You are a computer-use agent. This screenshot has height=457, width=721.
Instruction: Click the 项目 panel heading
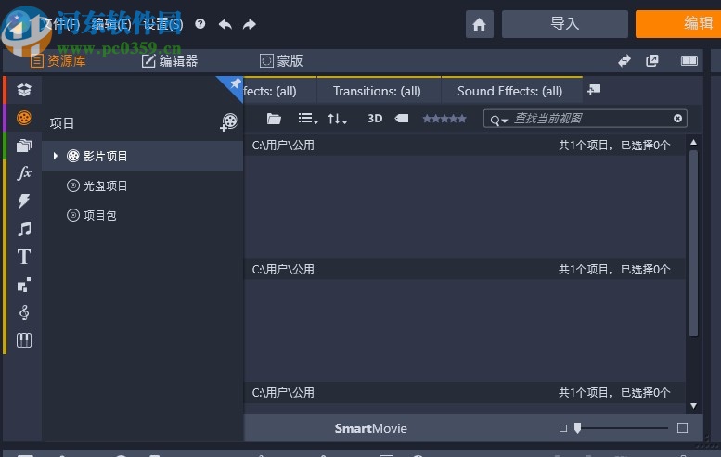61,123
